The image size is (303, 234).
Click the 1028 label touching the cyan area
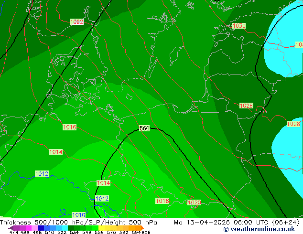pyautogui.click(x=293, y=124)
